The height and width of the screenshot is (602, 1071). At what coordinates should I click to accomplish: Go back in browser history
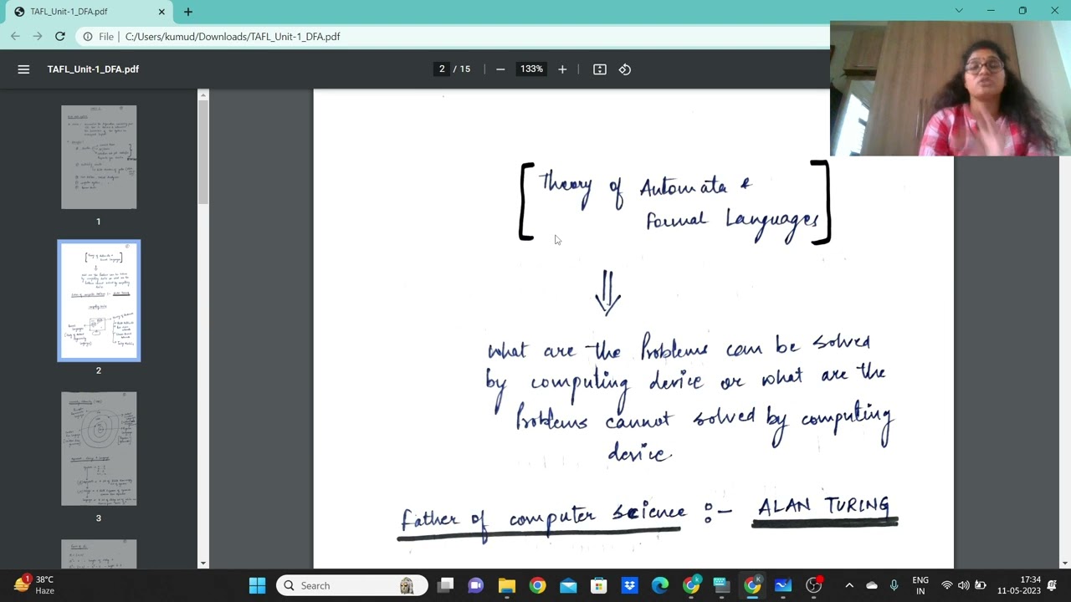(15, 37)
